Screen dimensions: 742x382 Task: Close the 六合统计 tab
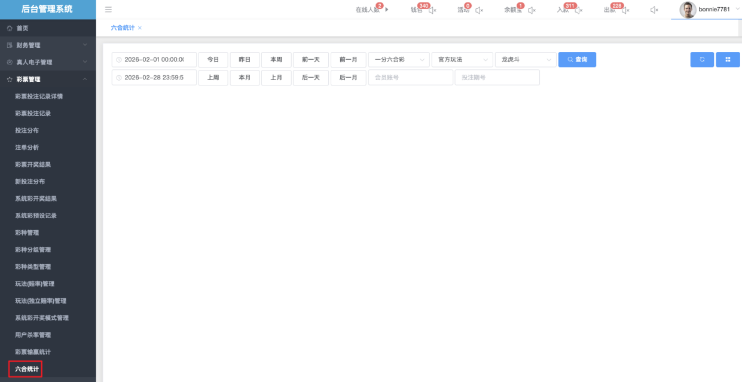tap(140, 28)
